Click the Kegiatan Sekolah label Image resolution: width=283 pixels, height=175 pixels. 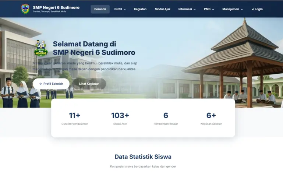pos(211,124)
